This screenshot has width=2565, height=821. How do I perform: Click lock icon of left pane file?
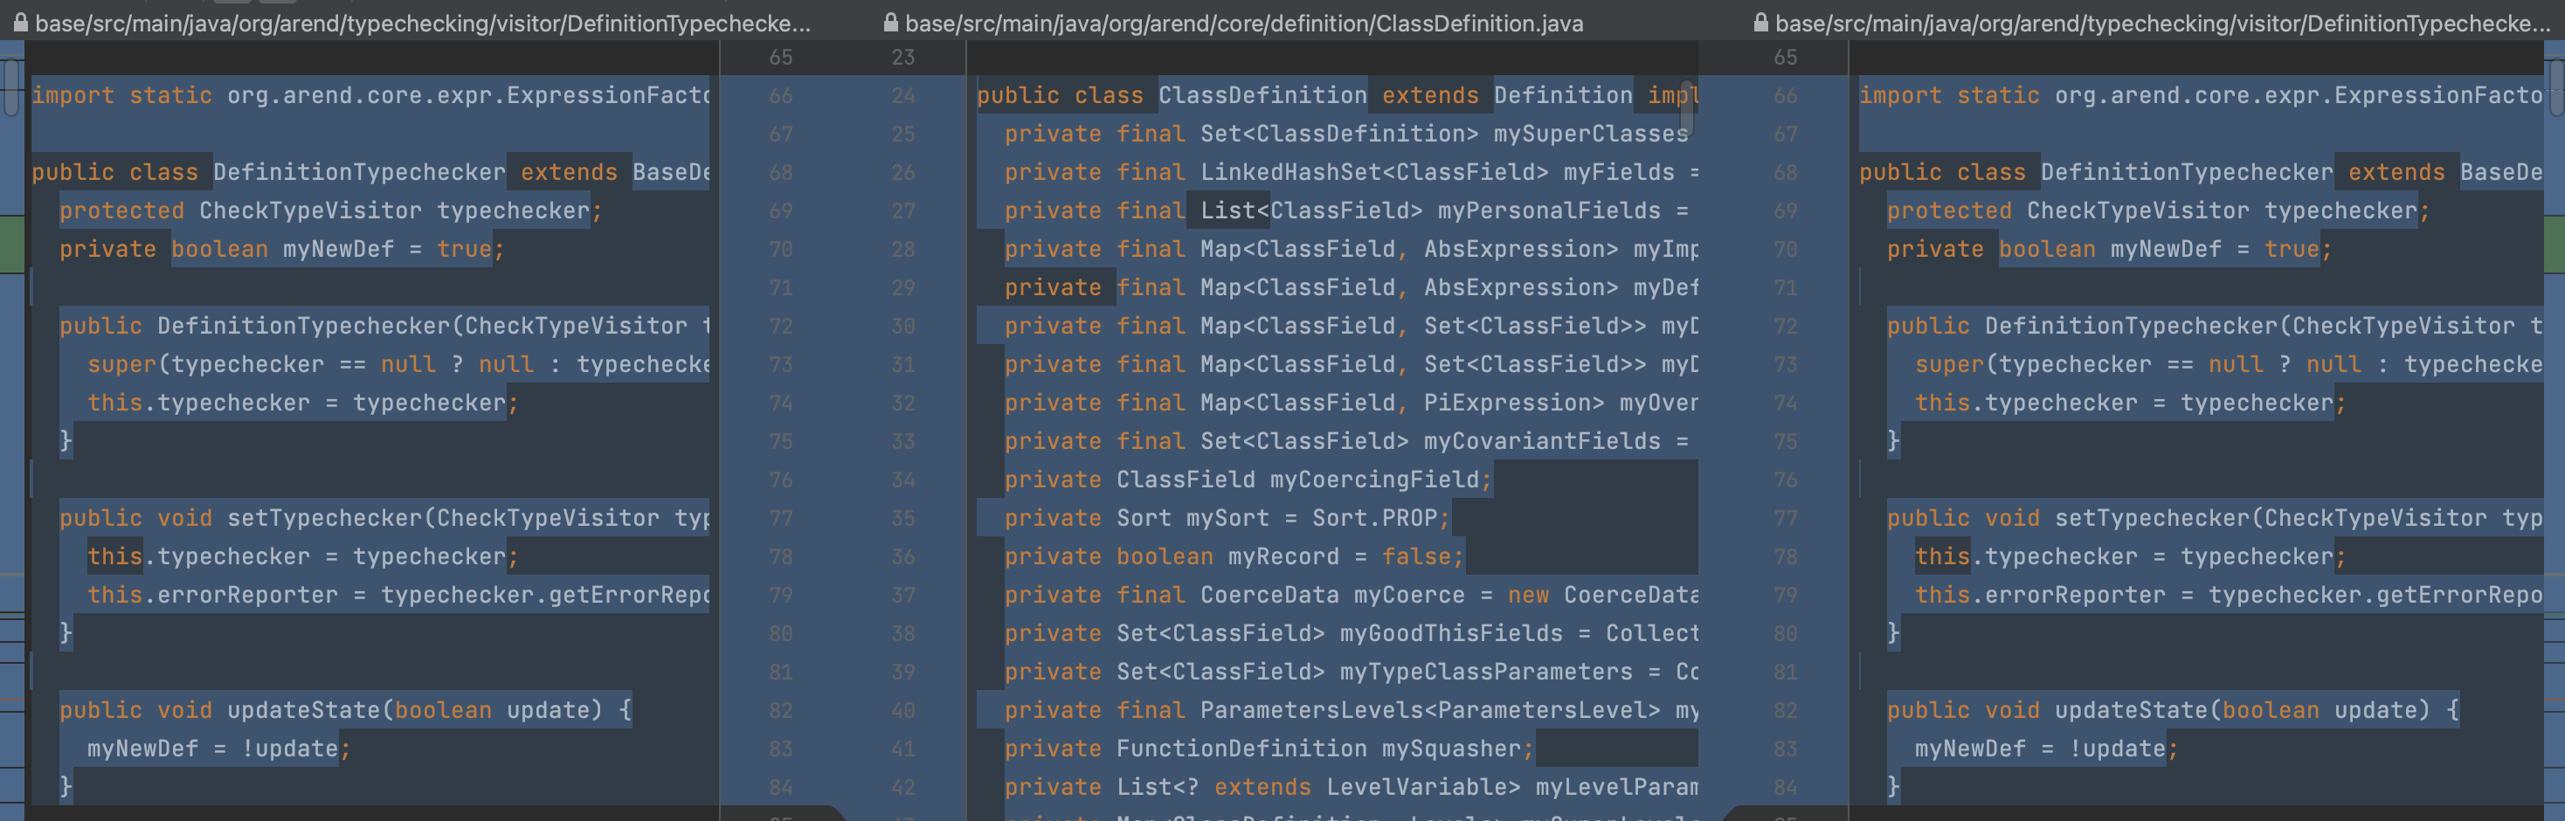(20, 23)
